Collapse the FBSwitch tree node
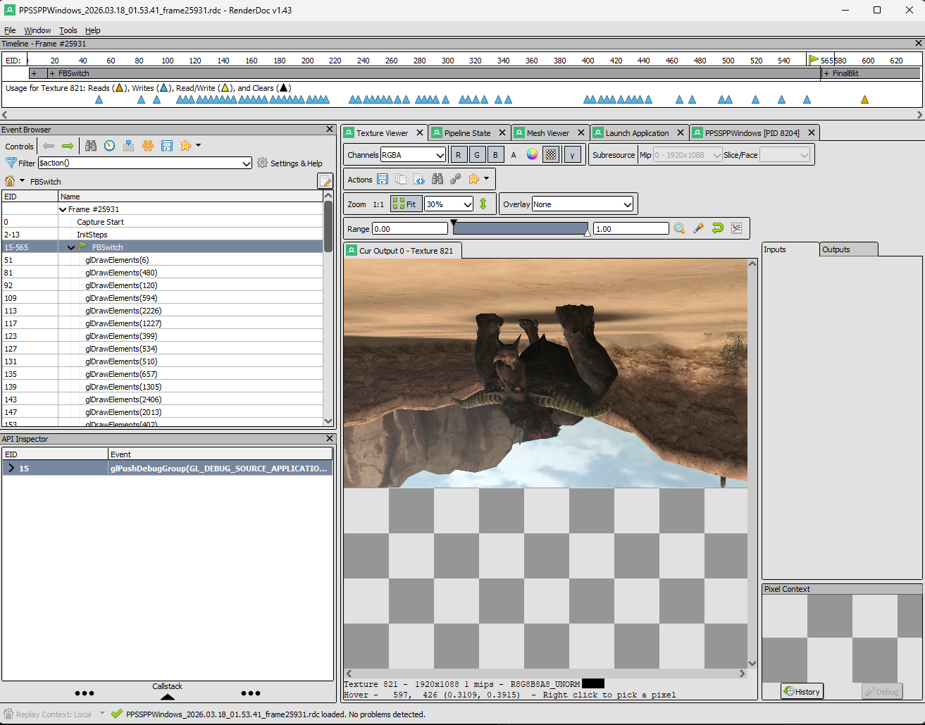 coord(71,247)
